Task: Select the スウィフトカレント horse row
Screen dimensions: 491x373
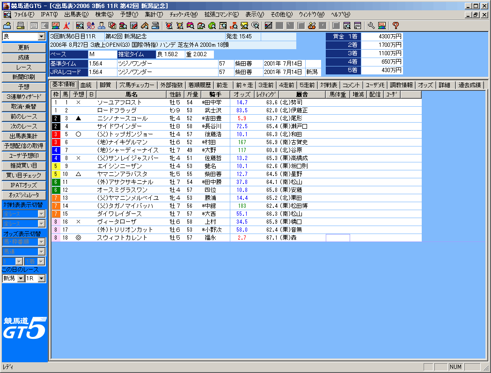Action: coord(121,238)
